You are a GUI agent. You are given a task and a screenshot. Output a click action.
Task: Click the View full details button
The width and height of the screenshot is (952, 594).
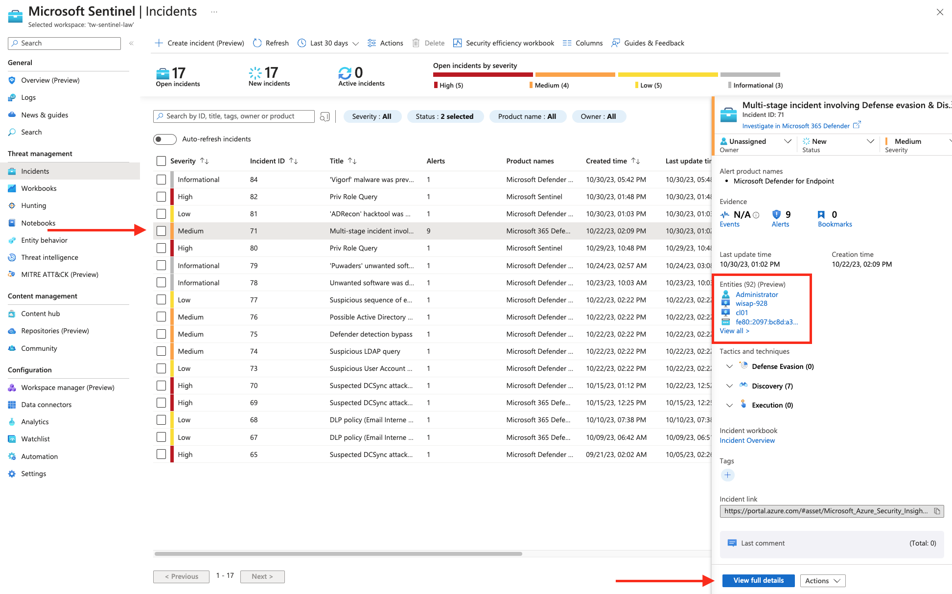(x=758, y=580)
